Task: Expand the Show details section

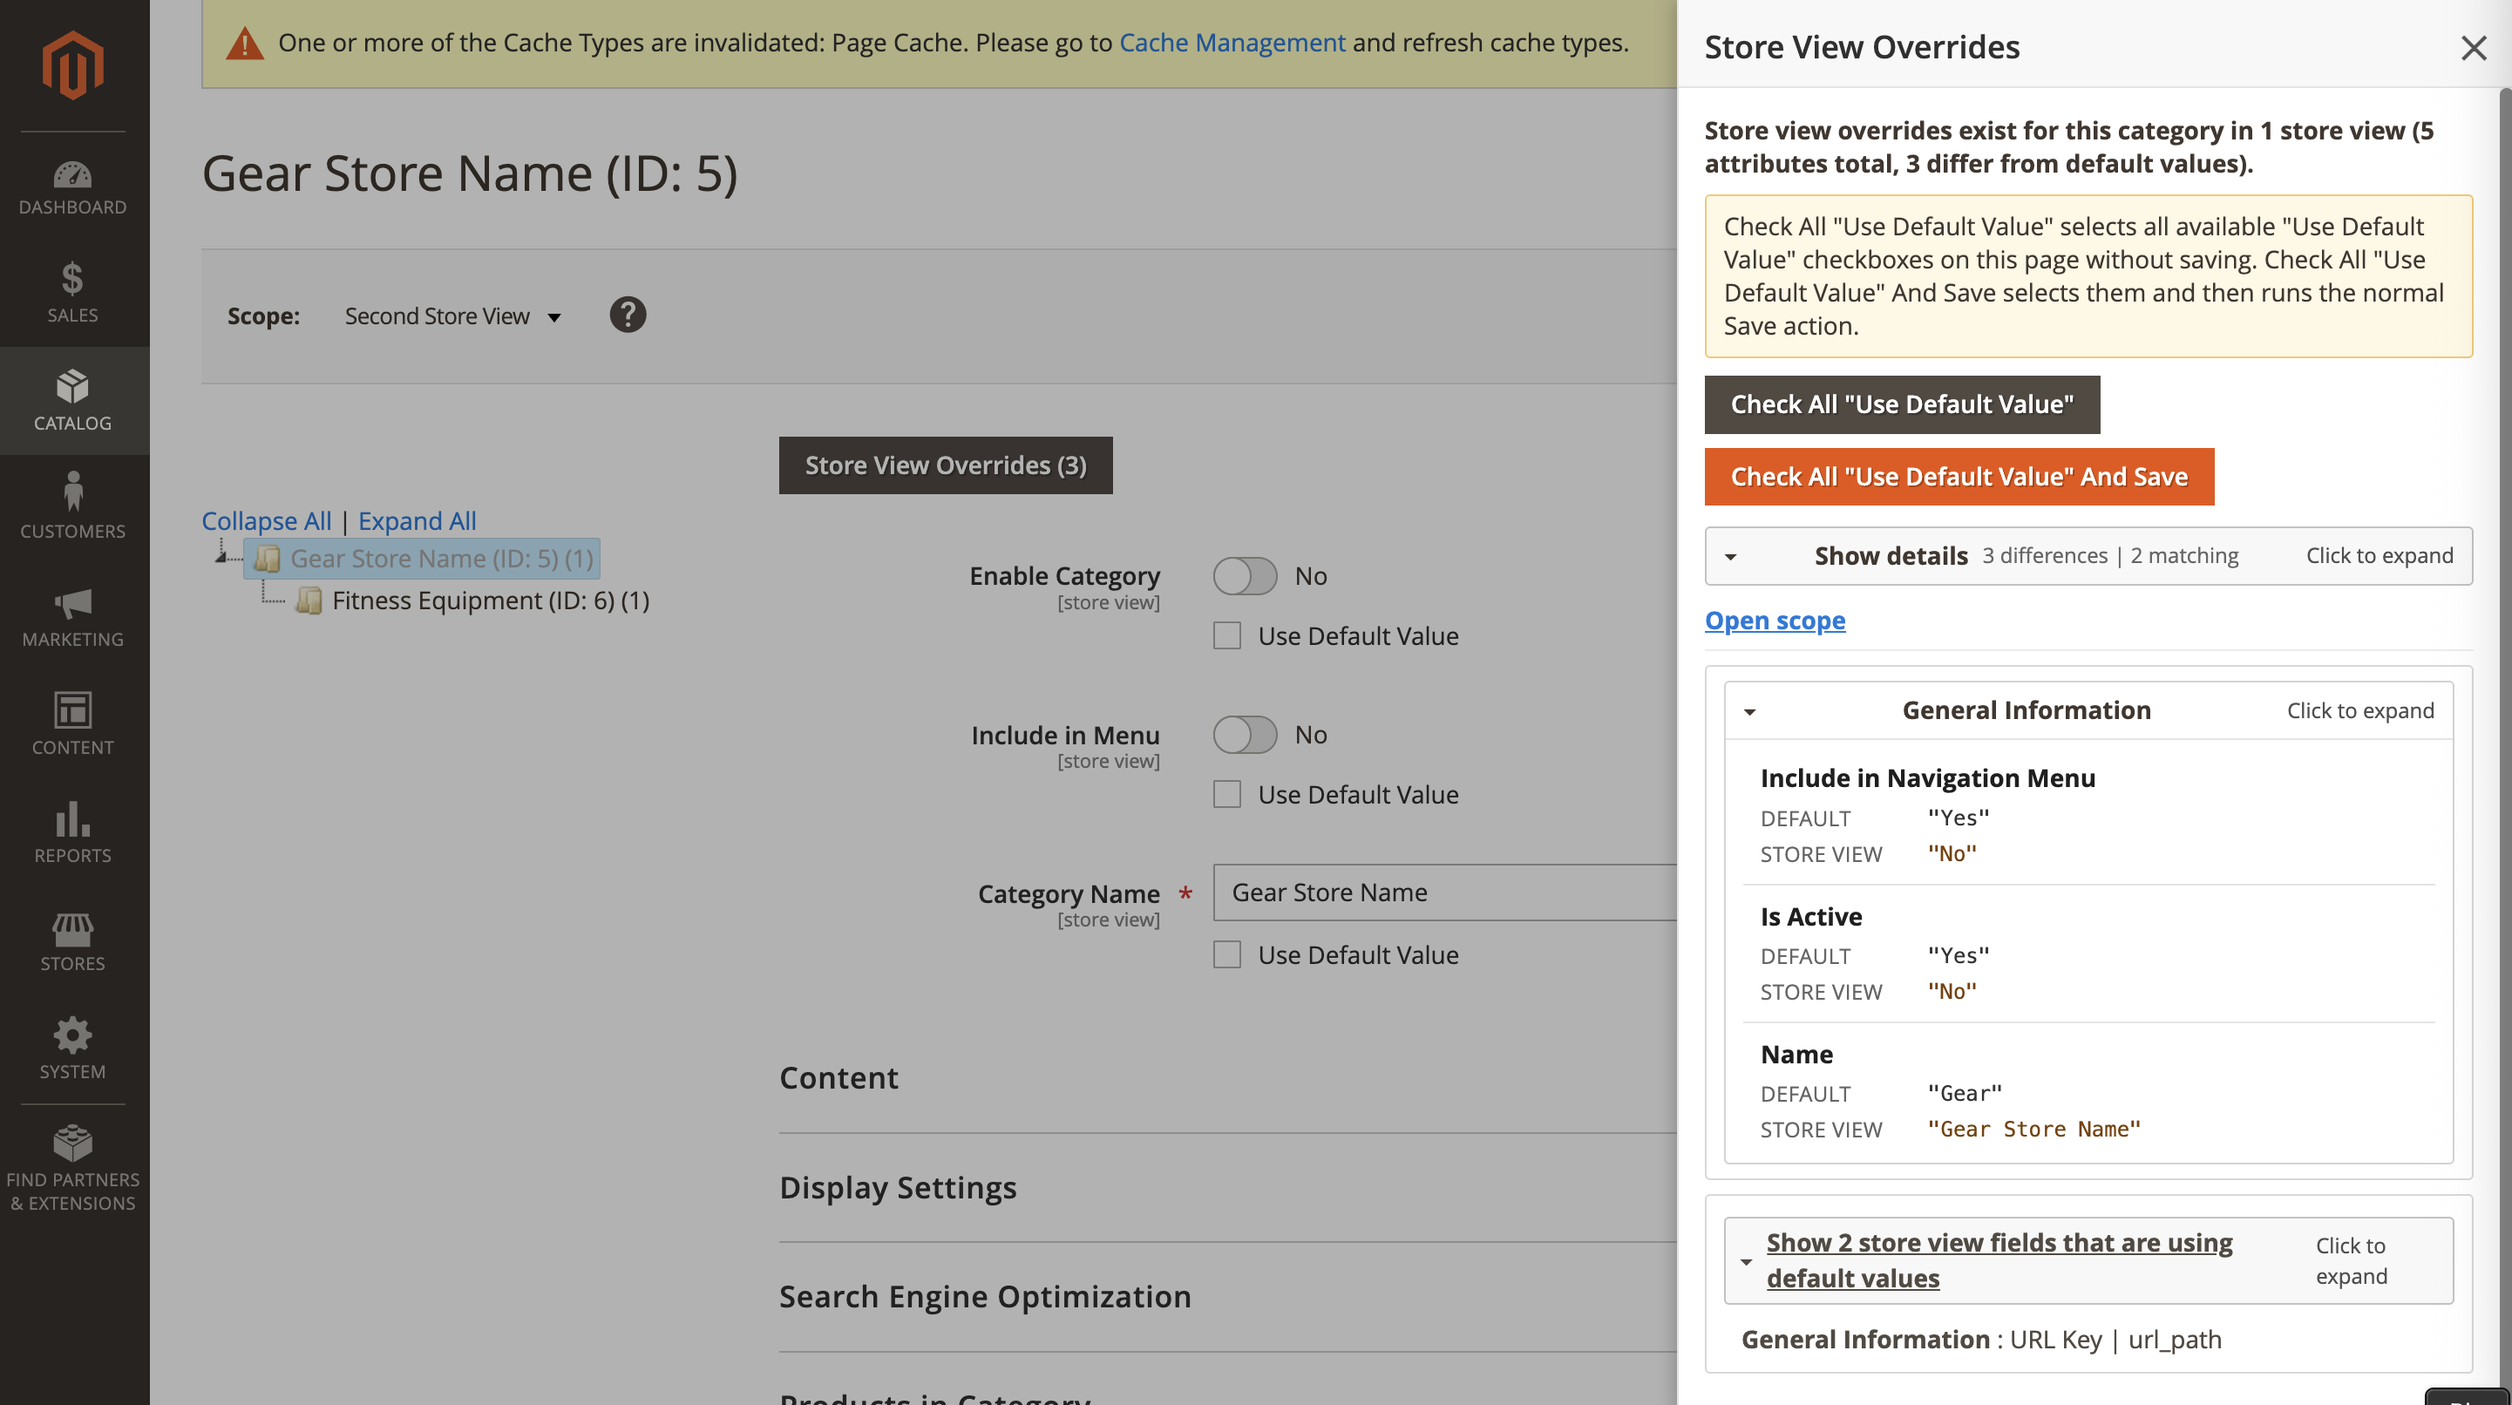Action: click(x=2088, y=556)
